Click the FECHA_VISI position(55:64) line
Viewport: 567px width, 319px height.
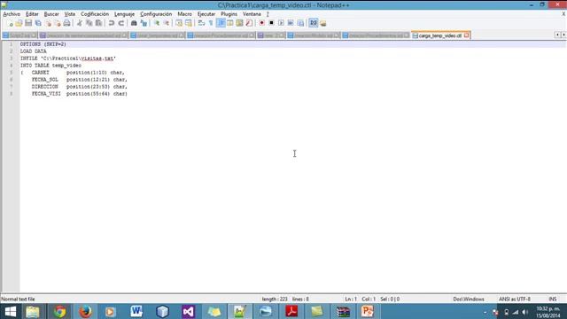coord(79,94)
